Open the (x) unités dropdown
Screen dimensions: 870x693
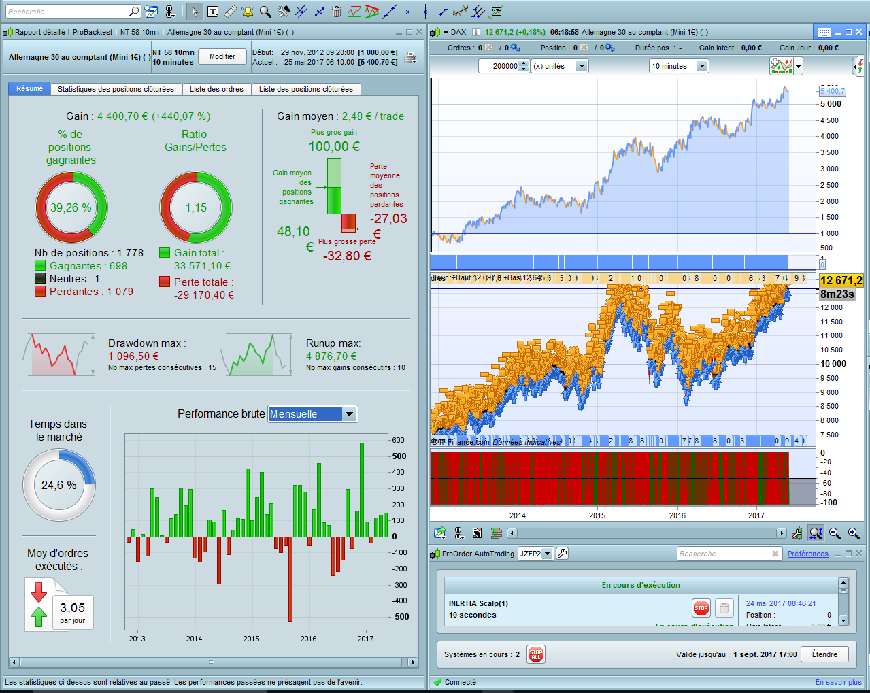pyautogui.click(x=560, y=66)
